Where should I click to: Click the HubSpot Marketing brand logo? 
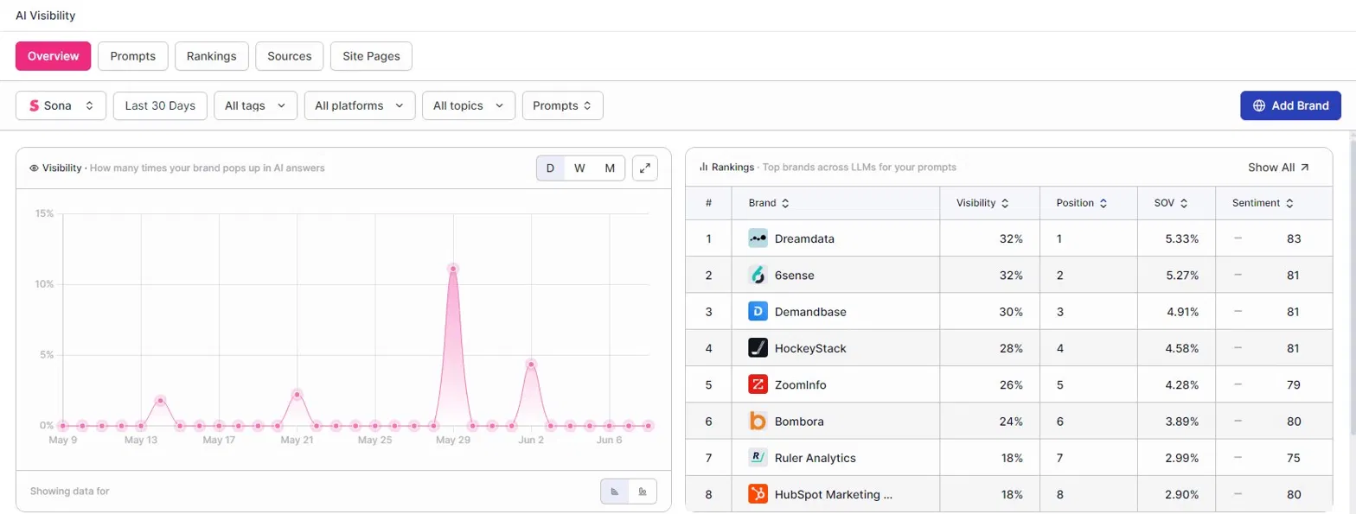[758, 494]
